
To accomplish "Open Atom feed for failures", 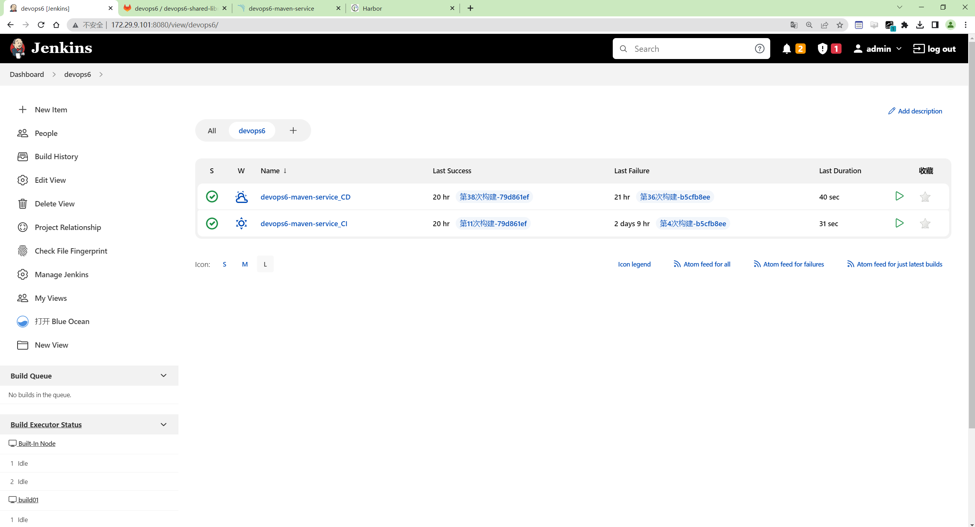I will [x=789, y=264].
